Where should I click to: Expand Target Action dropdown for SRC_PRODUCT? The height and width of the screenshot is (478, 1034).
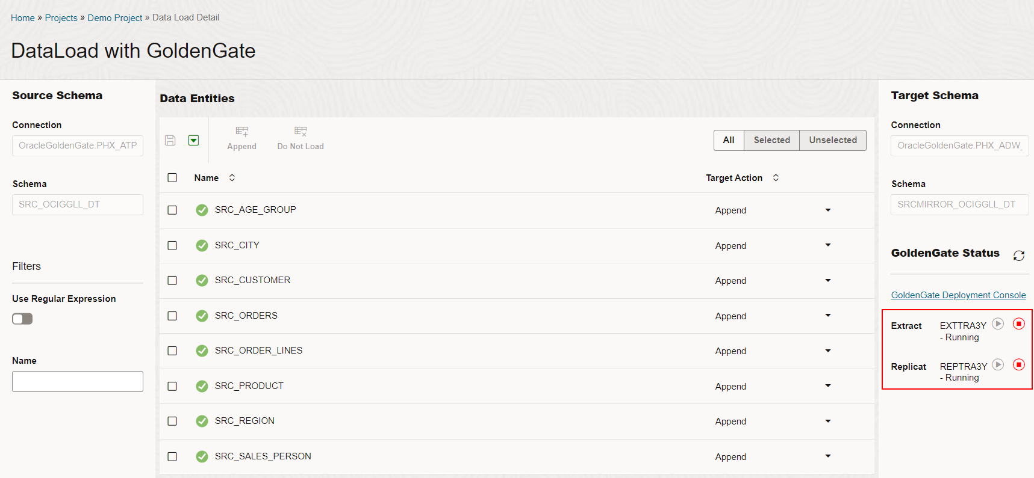(828, 386)
